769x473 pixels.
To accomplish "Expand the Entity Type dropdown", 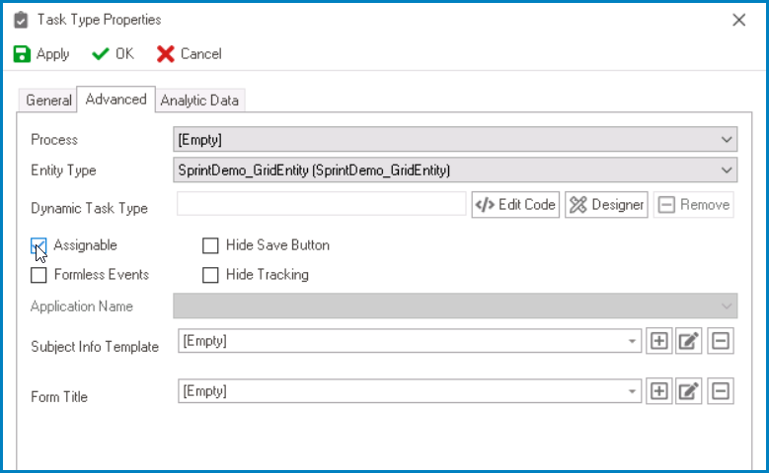I will [728, 170].
